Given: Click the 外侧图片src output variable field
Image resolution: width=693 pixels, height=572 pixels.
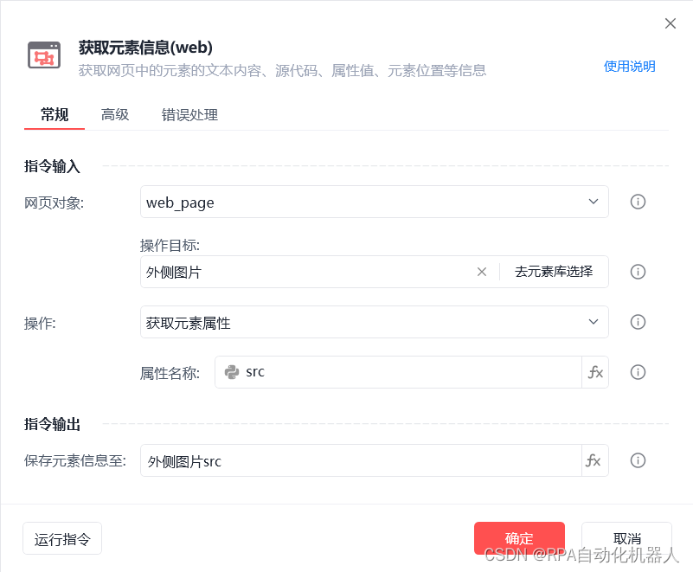Looking at the screenshot, I should coord(361,460).
